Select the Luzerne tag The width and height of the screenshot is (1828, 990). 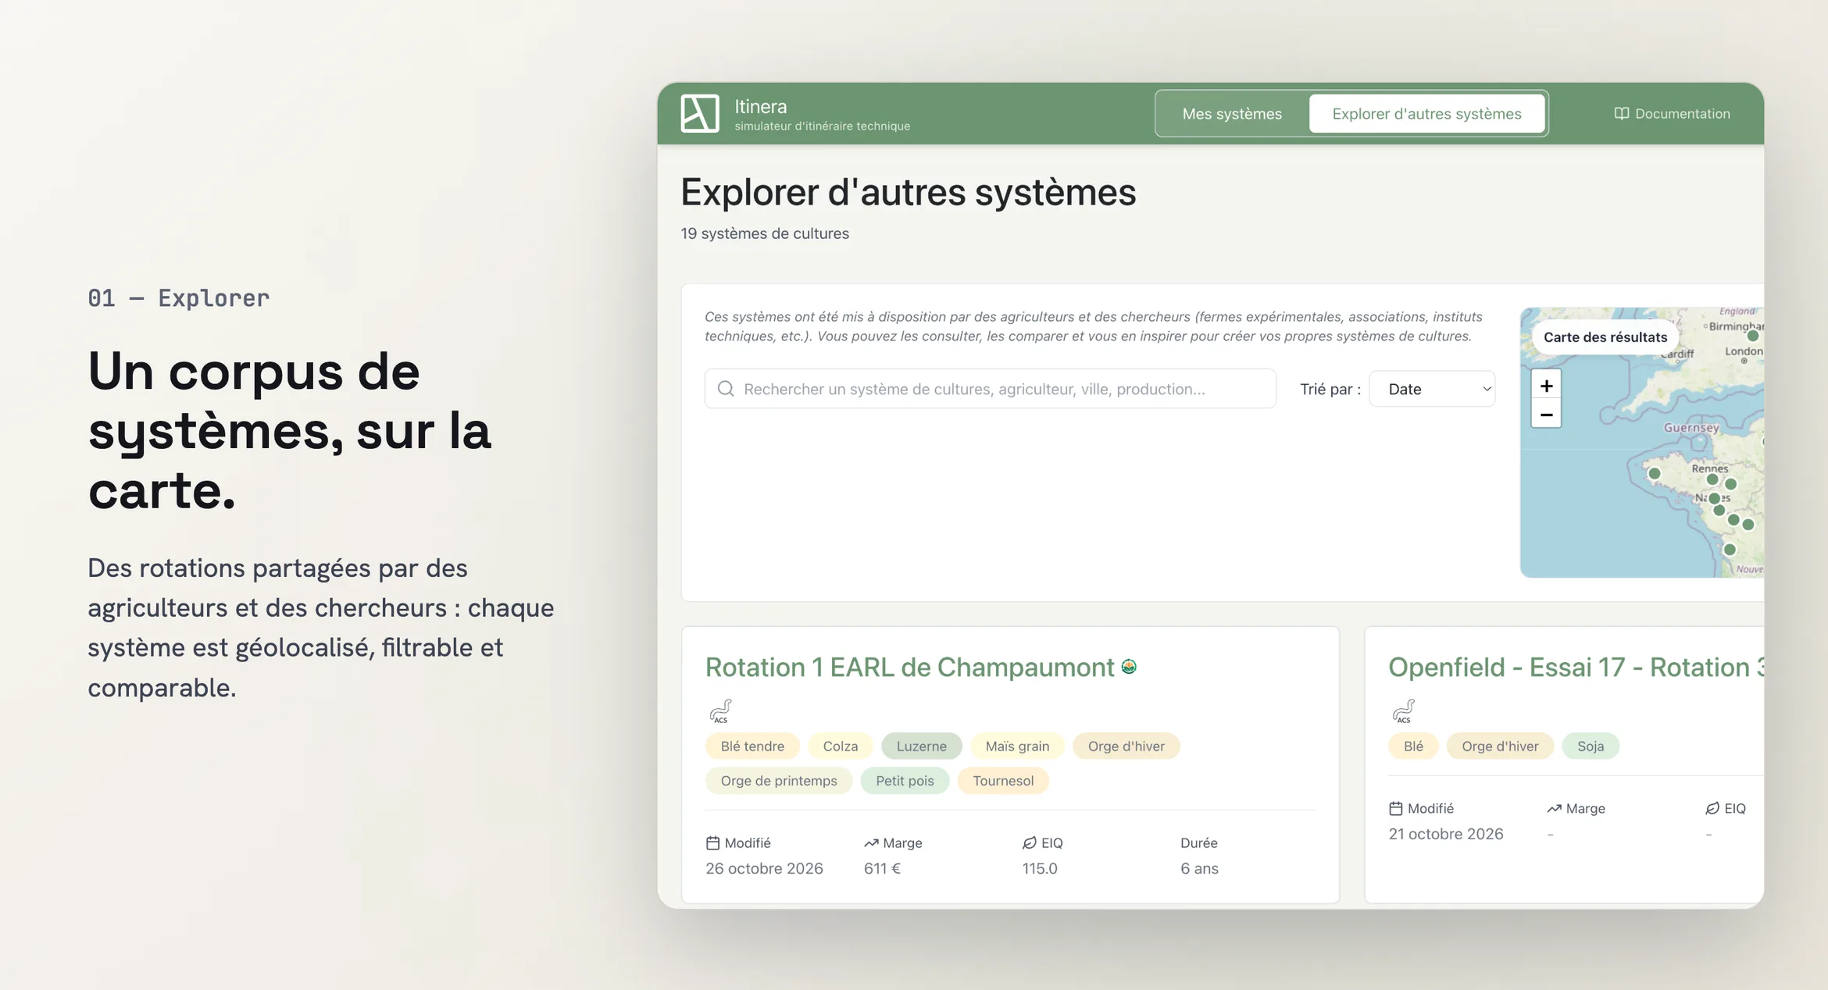pos(921,746)
